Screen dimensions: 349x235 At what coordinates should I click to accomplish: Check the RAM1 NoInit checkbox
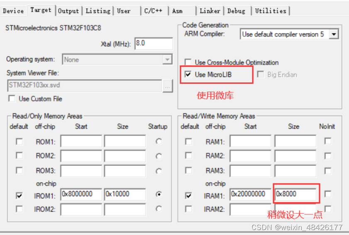[x=328, y=141]
